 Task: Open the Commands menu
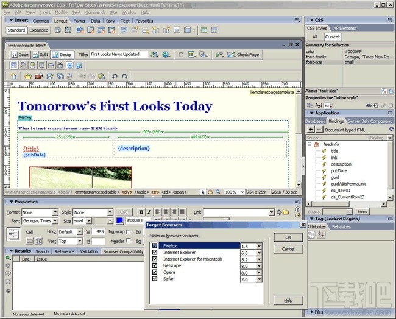(95, 12)
